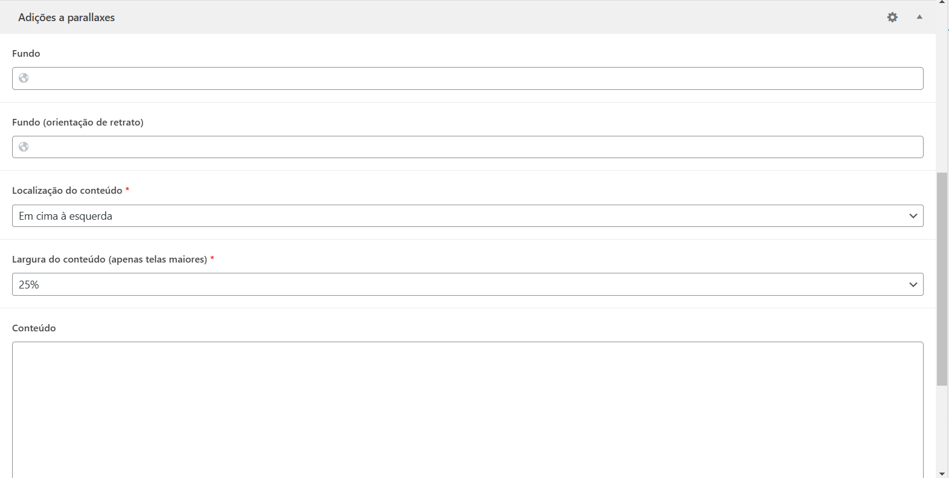The image size is (949, 478).
Task: Focus the Fundo URL input field
Action: pyautogui.click(x=471, y=78)
